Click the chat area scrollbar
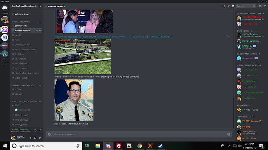This screenshot has width=268, height=150. [x=233, y=113]
